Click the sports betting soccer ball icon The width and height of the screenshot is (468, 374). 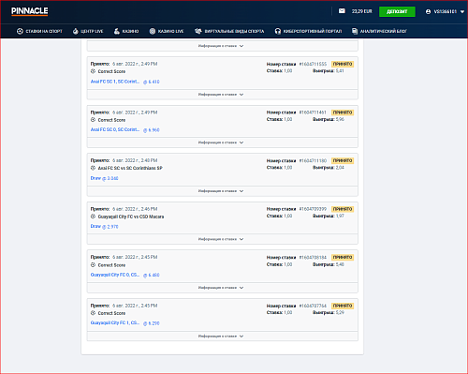click(20, 31)
